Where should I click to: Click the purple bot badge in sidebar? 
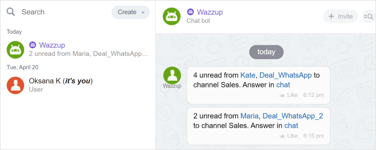pos(33,45)
